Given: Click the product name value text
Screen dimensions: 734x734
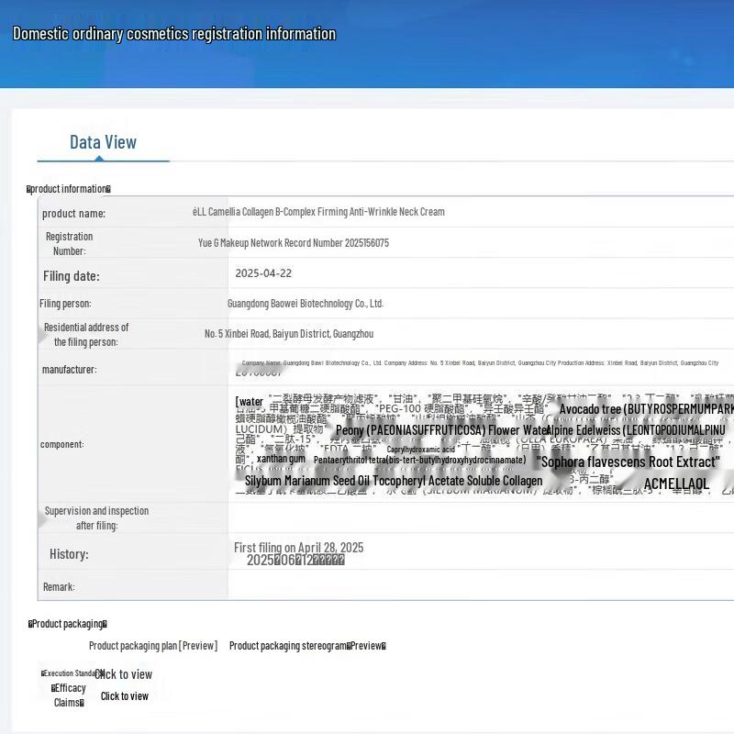Looking at the screenshot, I should pyautogui.click(x=318, y=212).
